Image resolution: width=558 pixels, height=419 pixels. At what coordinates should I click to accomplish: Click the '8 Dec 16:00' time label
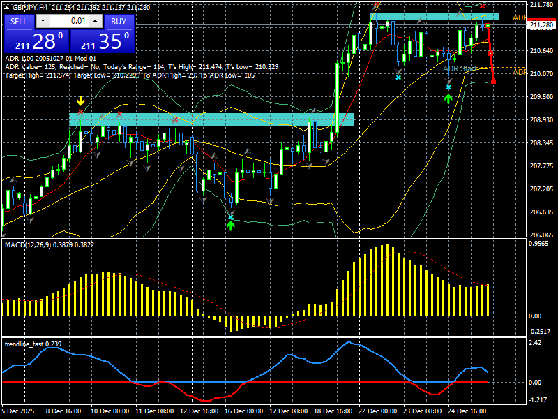[x=63, y=411]
